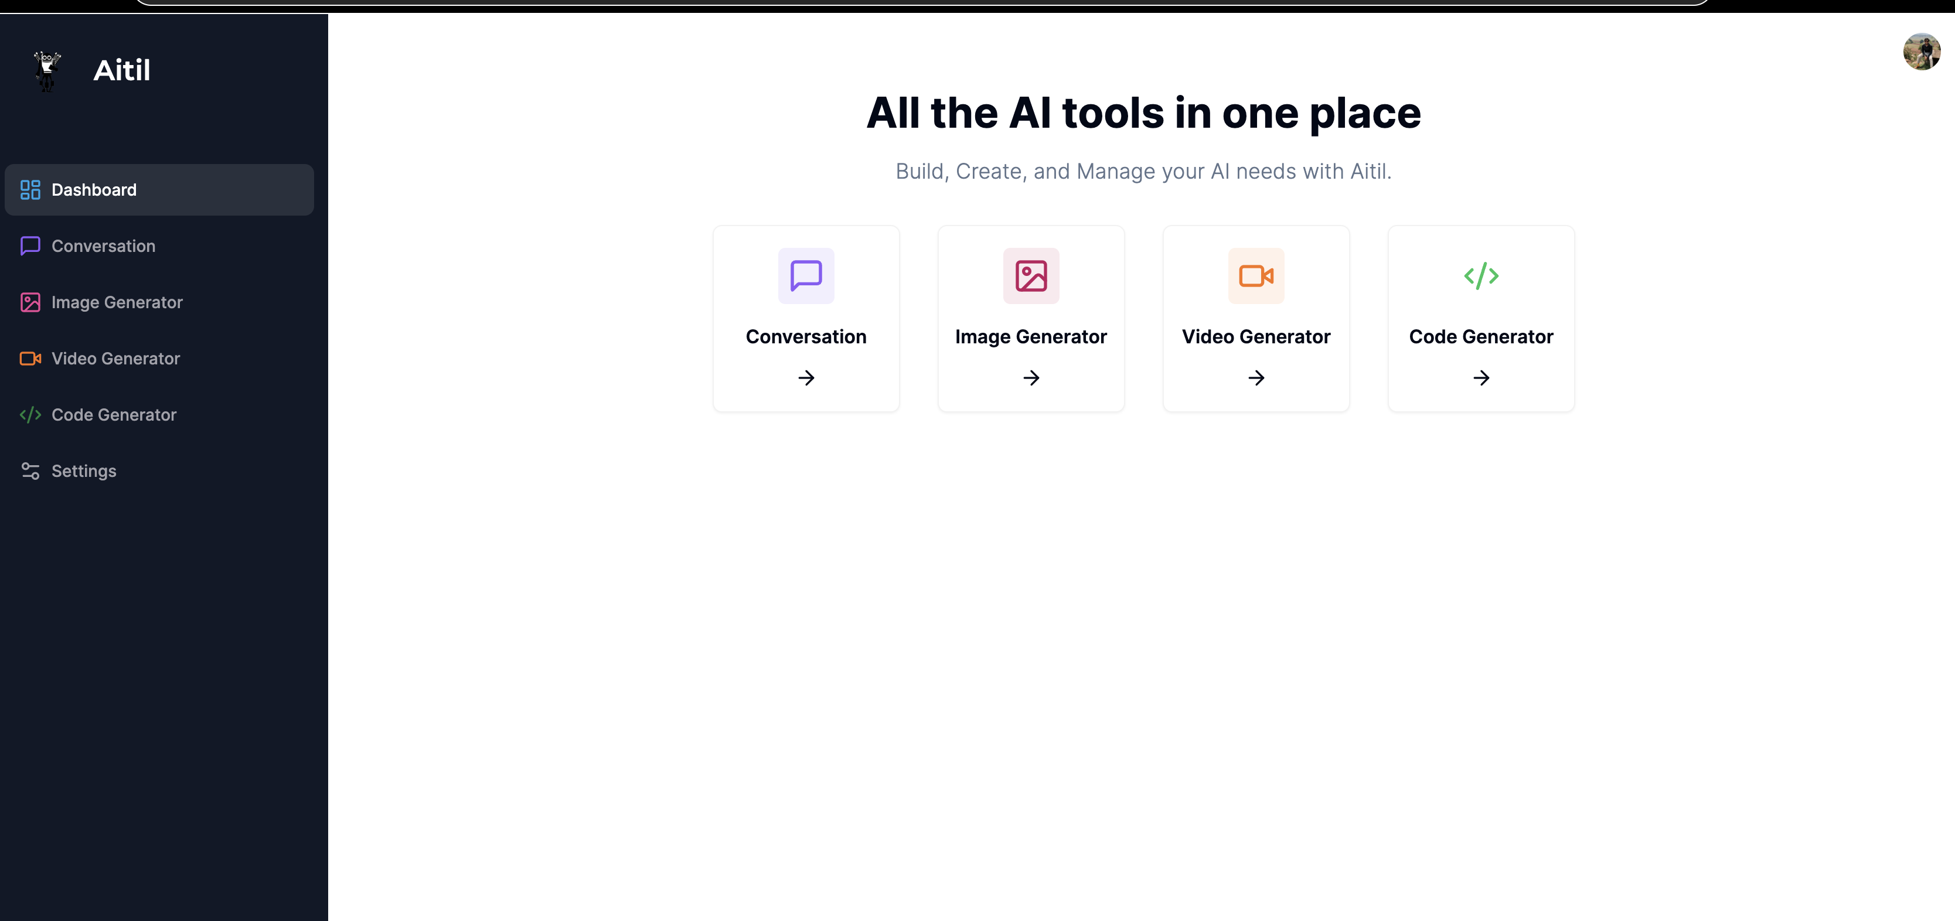
Task: Go to Code Generator in sidebar
Action: [x=114, y=415]
